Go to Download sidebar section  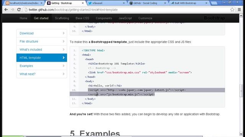tap(42, 33)
